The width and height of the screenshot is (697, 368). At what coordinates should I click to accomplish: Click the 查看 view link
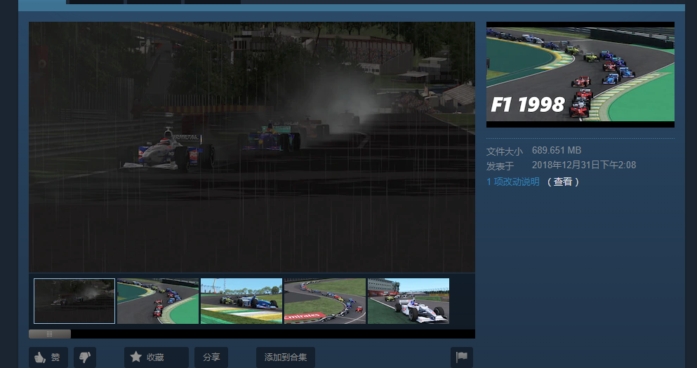pos(563,182)
